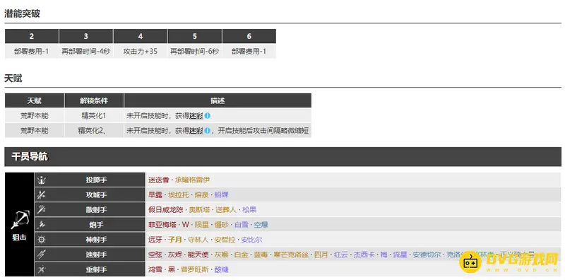Screen dimensions: 565x280
Task: Open operator W link in 炮手 row
Action: pyautogui.click(x=186, y=225)
